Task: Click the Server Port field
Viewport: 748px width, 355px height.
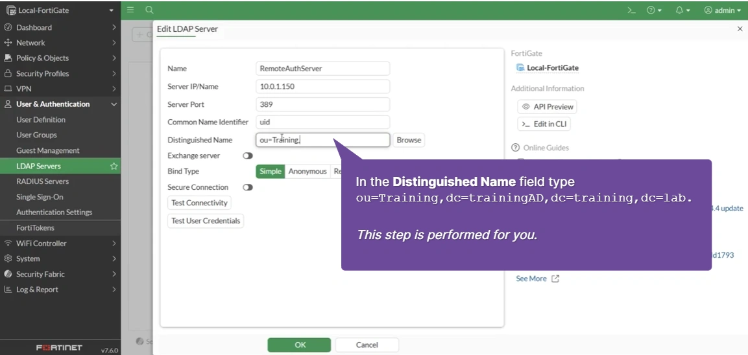Action: click(323, 104)
